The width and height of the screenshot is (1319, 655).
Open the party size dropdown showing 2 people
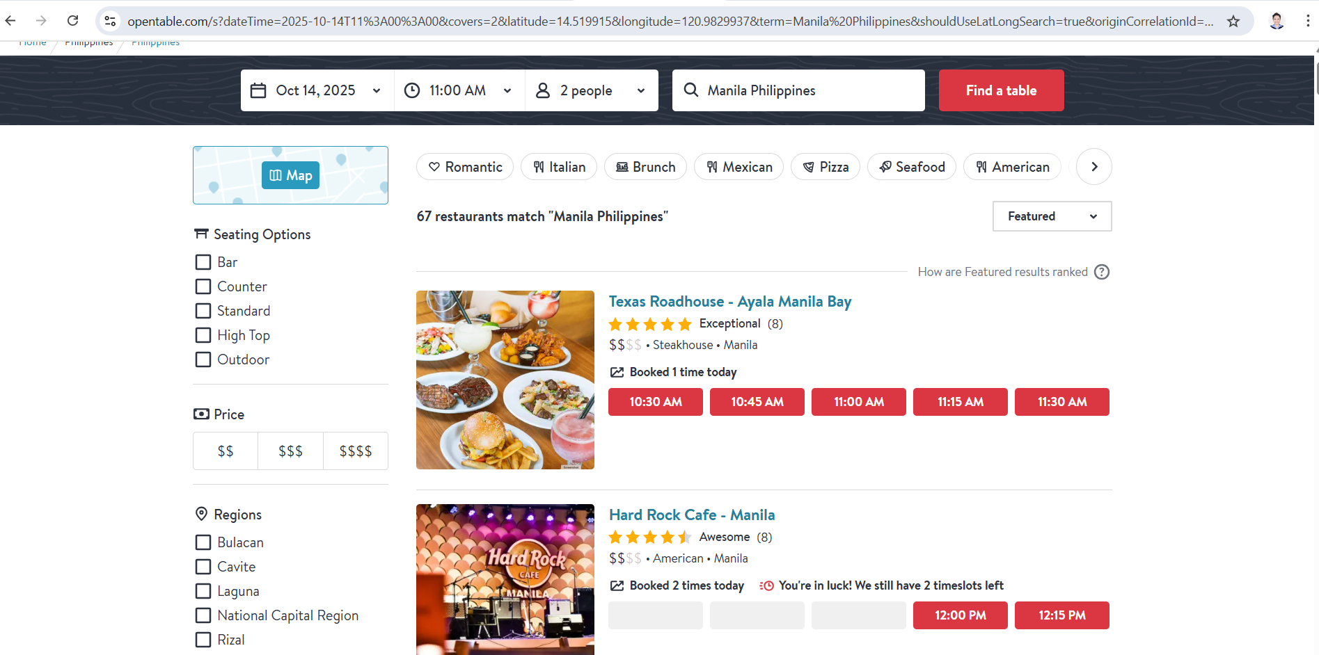tap(592, 90)
